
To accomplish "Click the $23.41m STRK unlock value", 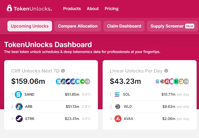I will pyautogui.click(x=72, y=119).
